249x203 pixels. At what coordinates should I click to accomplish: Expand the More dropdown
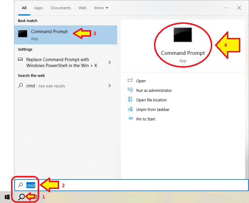point(101,8)
